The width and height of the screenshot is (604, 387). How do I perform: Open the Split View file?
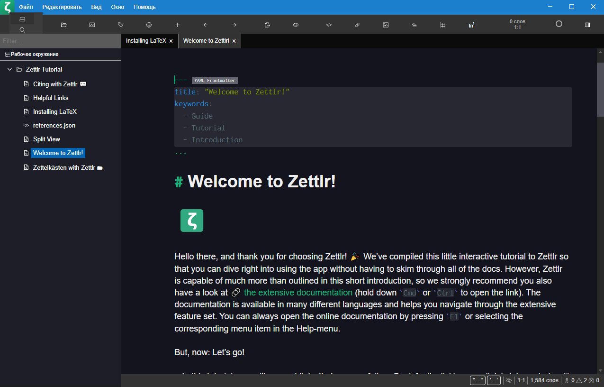46,139
